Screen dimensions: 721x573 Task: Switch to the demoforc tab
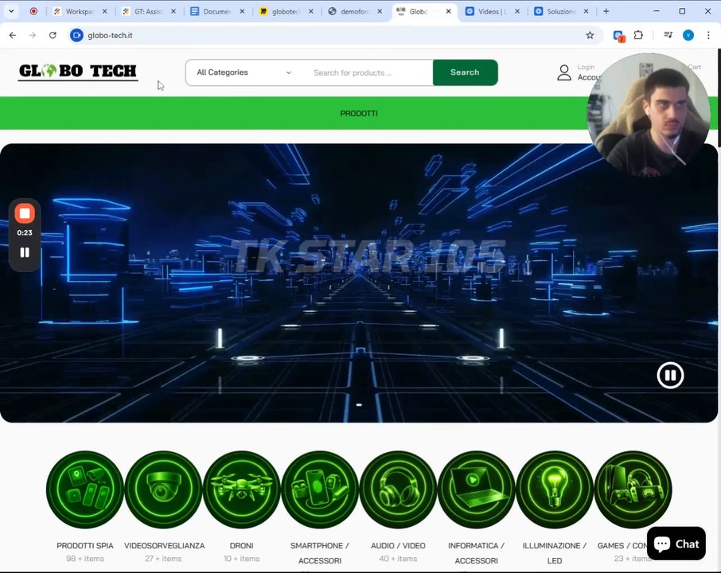click(x=355, y=11)
